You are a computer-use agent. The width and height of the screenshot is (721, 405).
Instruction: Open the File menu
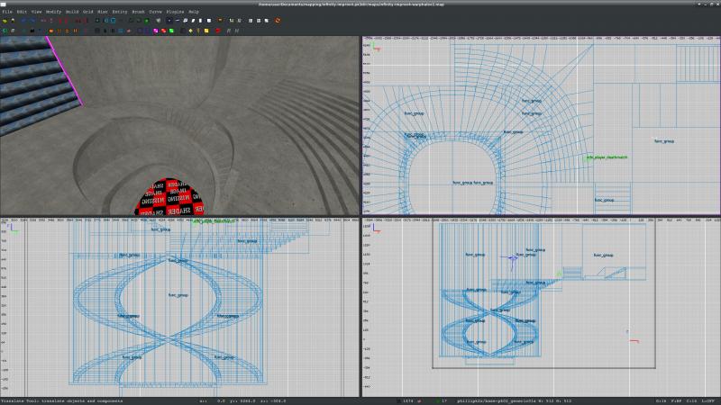pyautogui.click(x=6, y=12)
